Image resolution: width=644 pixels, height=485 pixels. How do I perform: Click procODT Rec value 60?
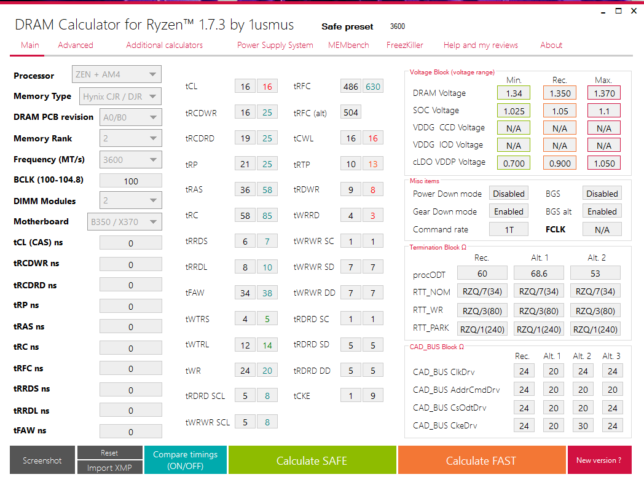[x=482, y=274]
